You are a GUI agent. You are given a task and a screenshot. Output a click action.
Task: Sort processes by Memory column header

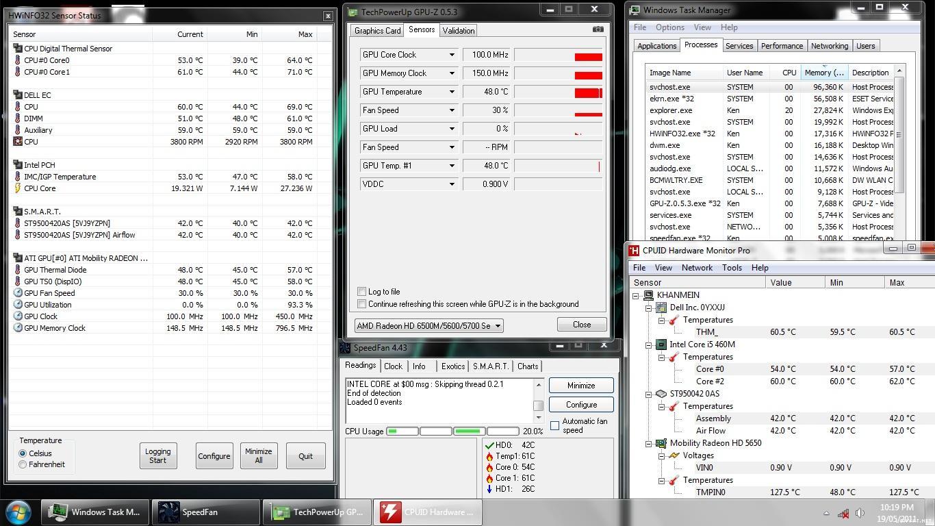(824, 73)
